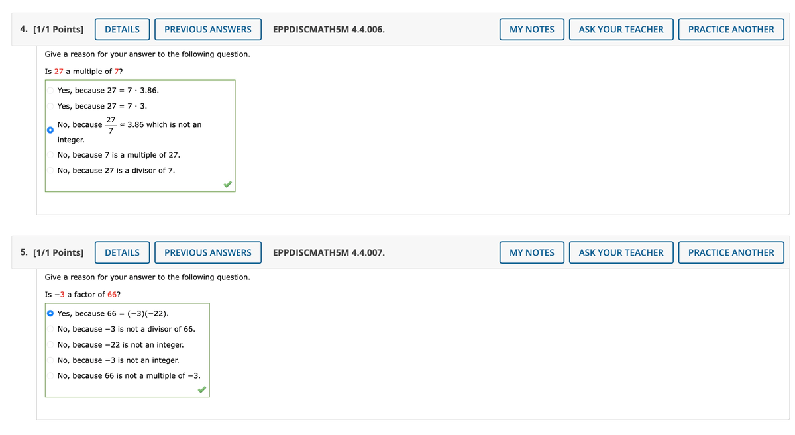Select 'No, −3 is not an integer' option

(x=50, y=360)
